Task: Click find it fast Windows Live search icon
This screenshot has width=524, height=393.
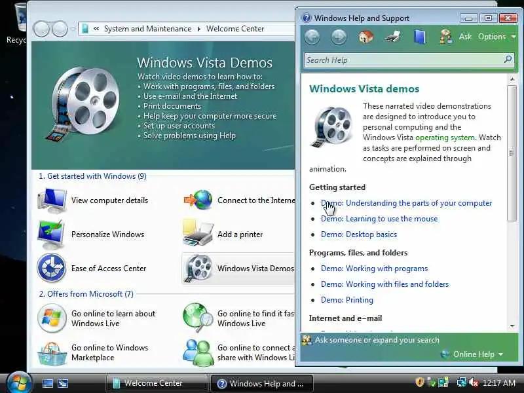Action: (198, 317)
